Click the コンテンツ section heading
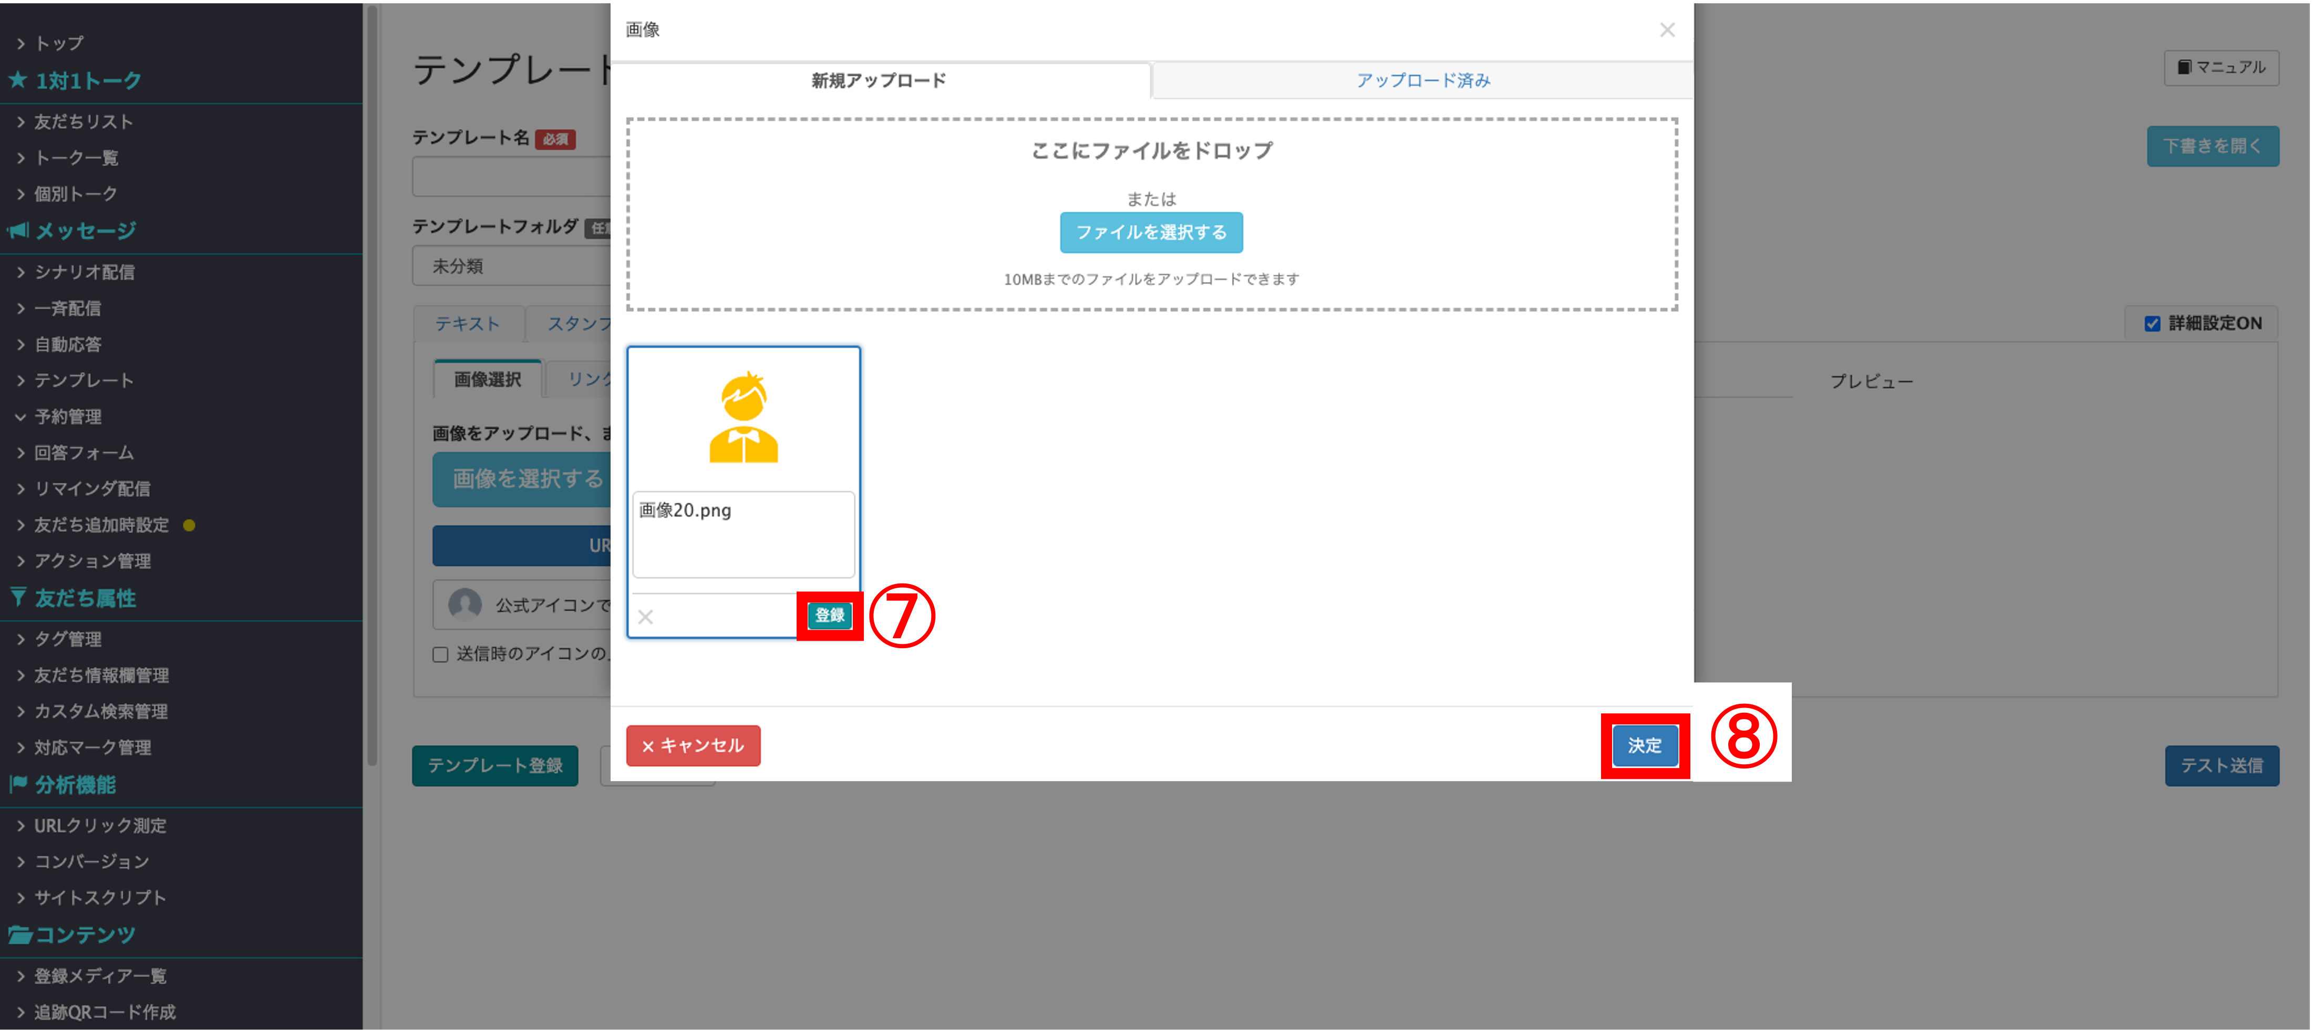 click(85, 935)
